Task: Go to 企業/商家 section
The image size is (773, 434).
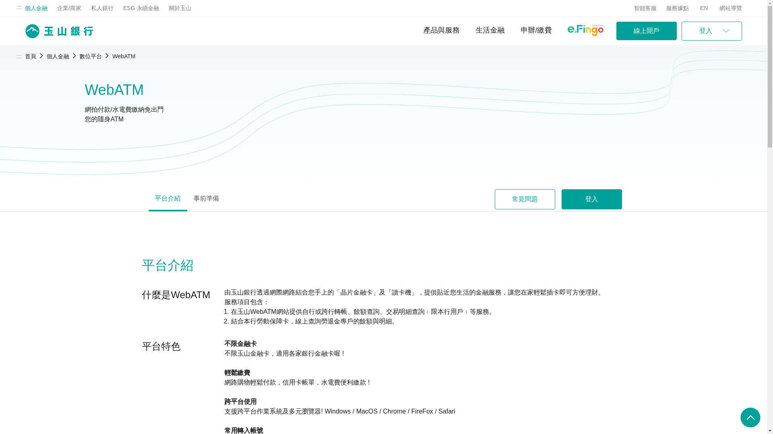Action: click(x=69, y=8)
